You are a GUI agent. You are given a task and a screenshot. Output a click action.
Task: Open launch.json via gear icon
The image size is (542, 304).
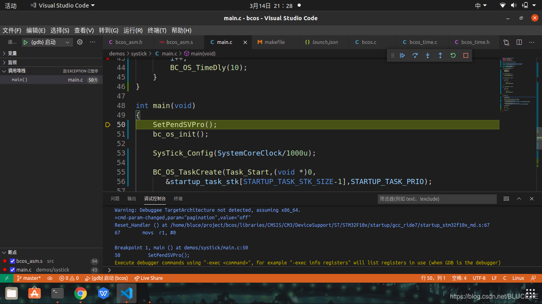[80, 42]
